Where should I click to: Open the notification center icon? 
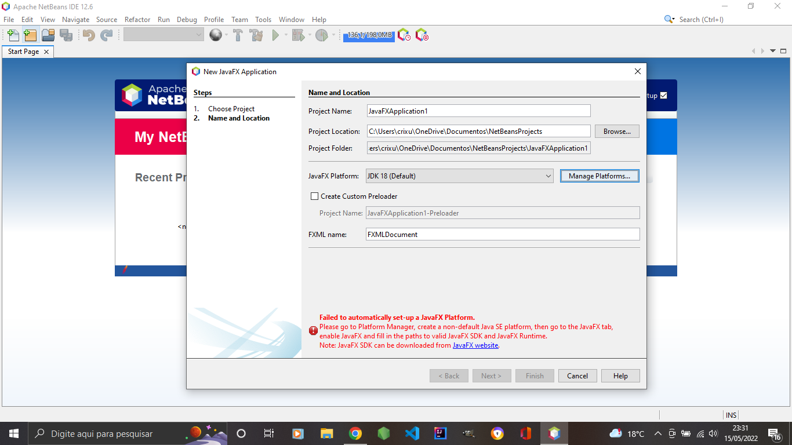[x=774, y=433]
